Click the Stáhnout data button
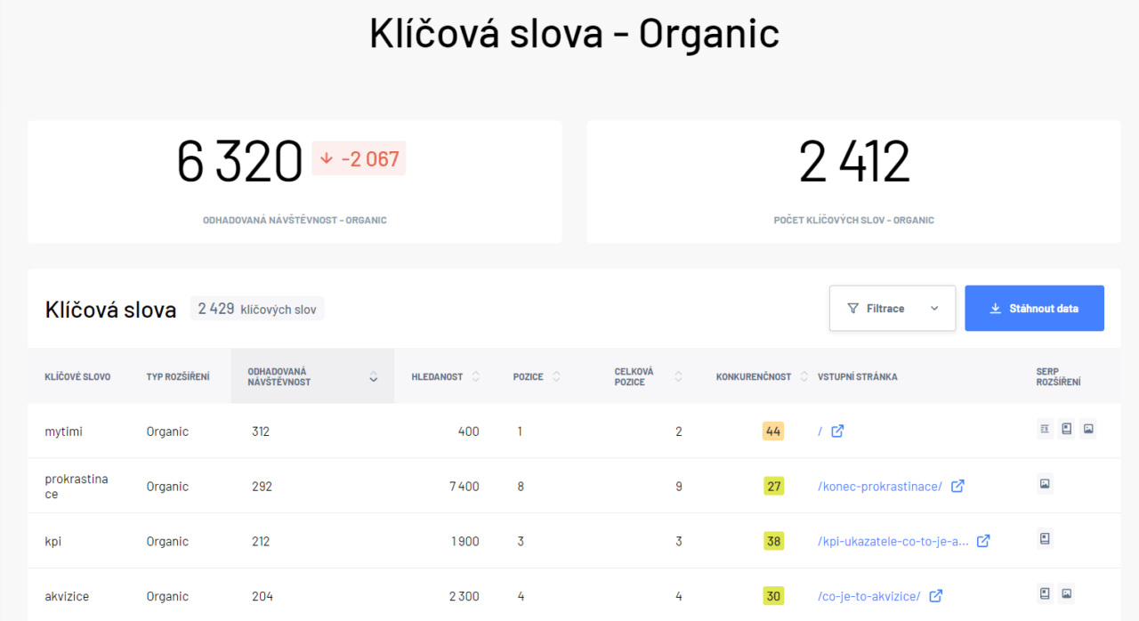 pos(1034,309)
